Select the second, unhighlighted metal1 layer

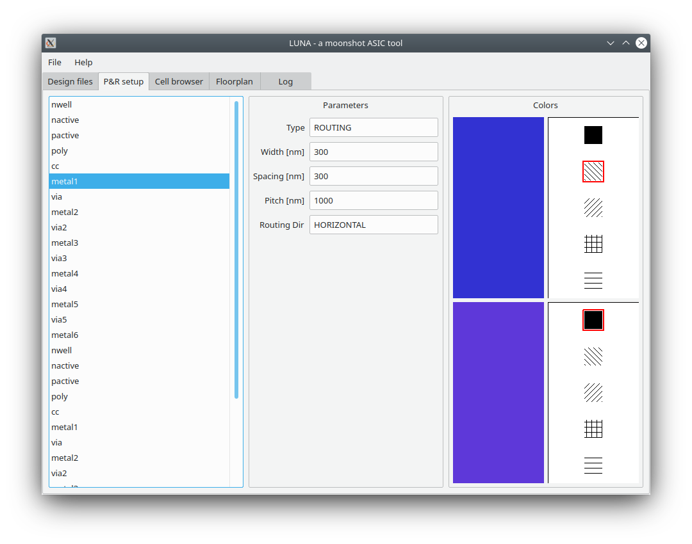point(140,427)
